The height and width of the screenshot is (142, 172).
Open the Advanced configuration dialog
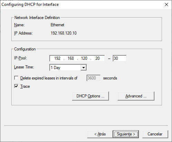click(136, 96)
